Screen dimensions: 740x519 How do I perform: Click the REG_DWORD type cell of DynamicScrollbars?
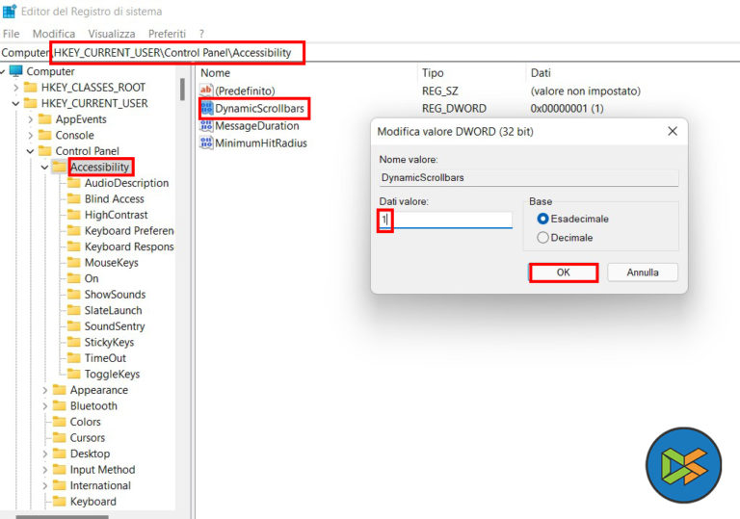point(454,109)
